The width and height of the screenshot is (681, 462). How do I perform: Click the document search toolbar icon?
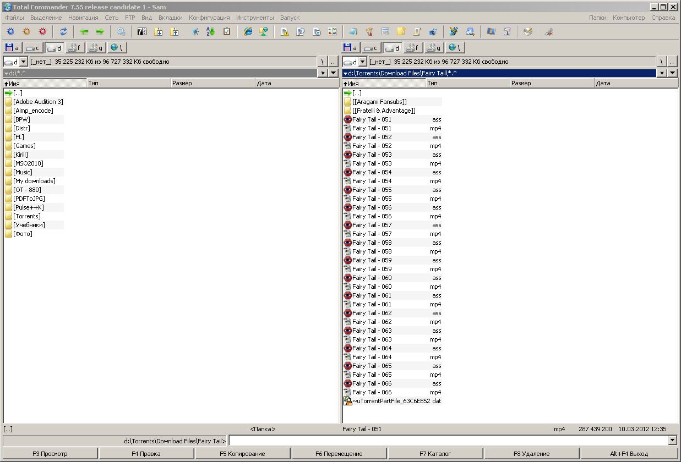coord(301,32)
